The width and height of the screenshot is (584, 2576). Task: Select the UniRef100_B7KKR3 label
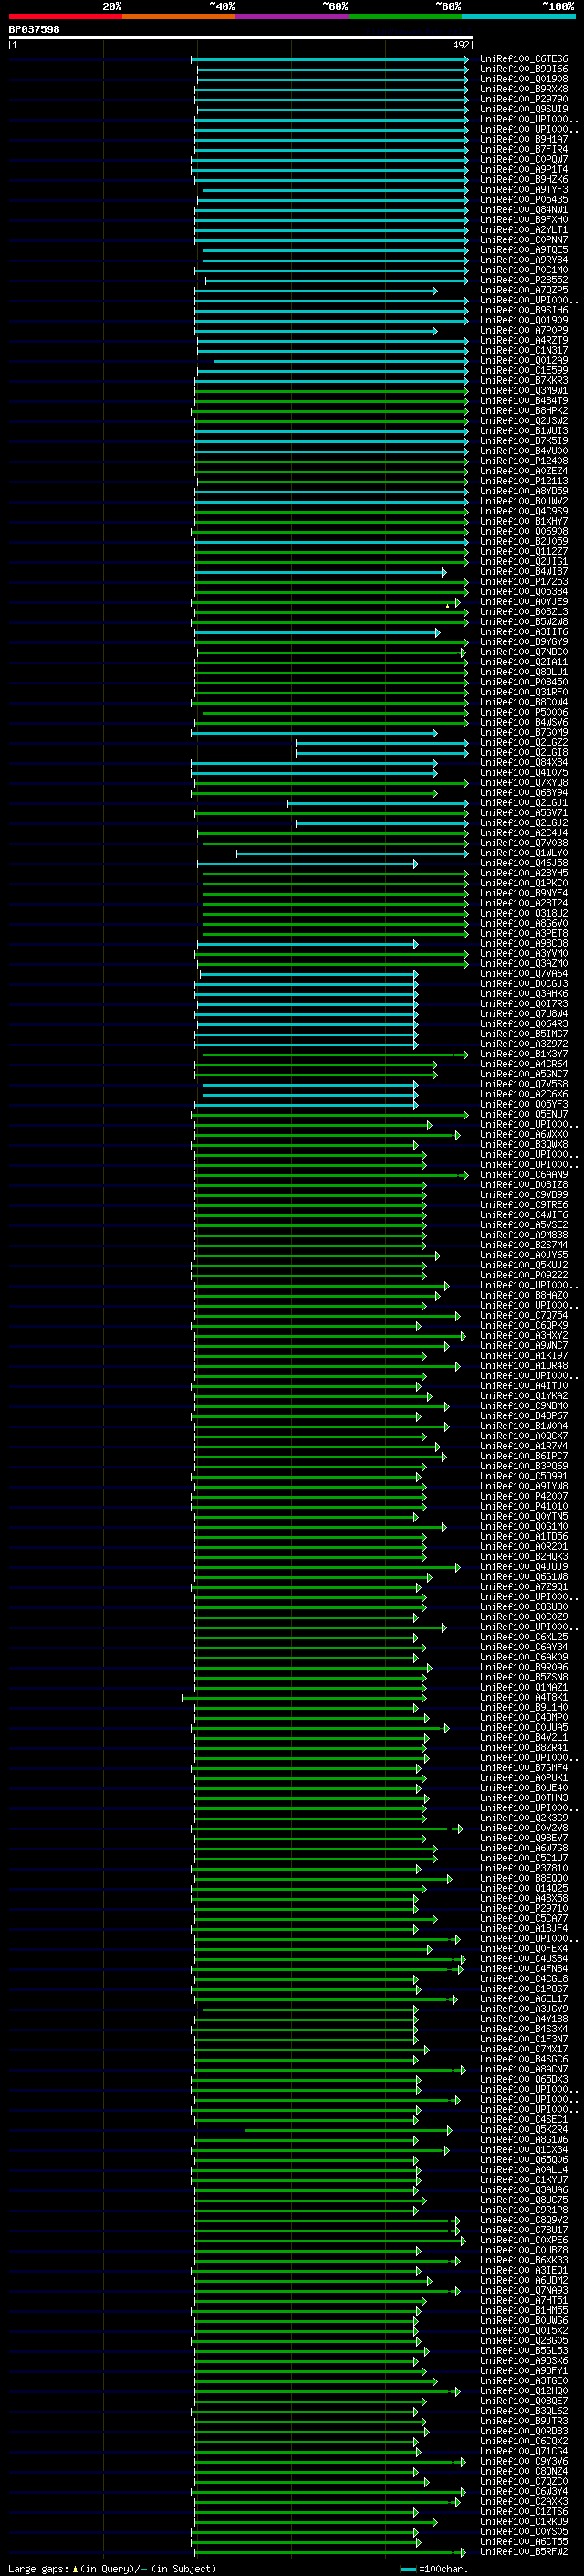523,380
